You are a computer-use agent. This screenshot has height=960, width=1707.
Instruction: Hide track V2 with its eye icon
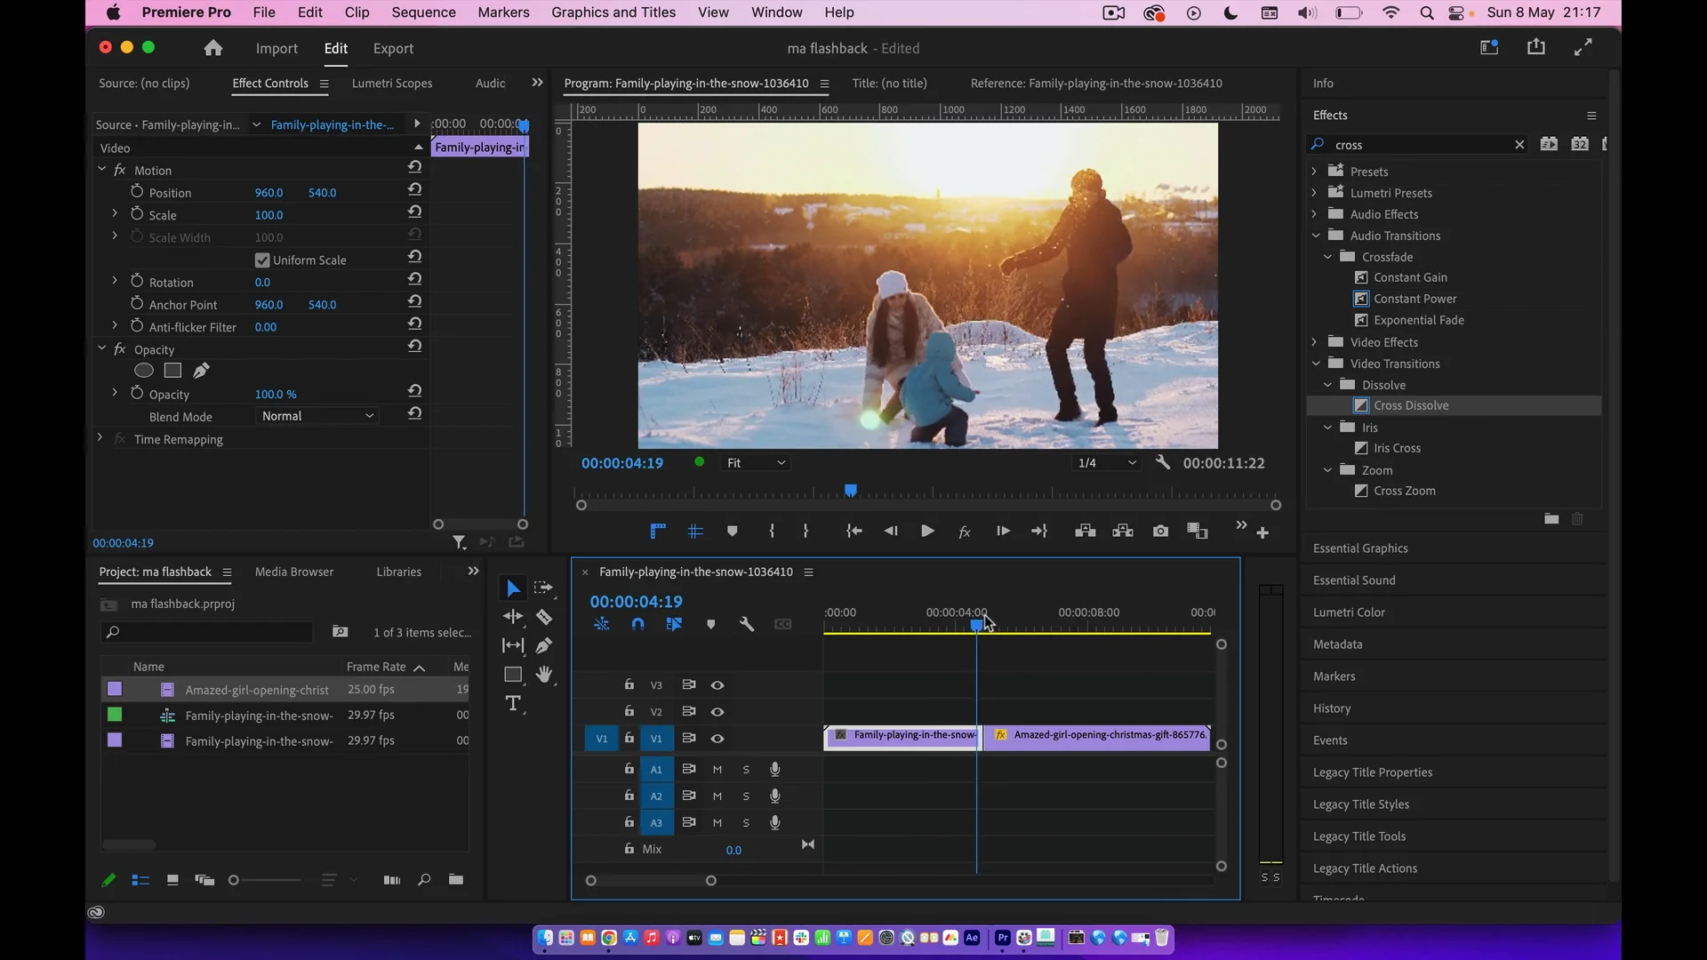tap(717, 711)
